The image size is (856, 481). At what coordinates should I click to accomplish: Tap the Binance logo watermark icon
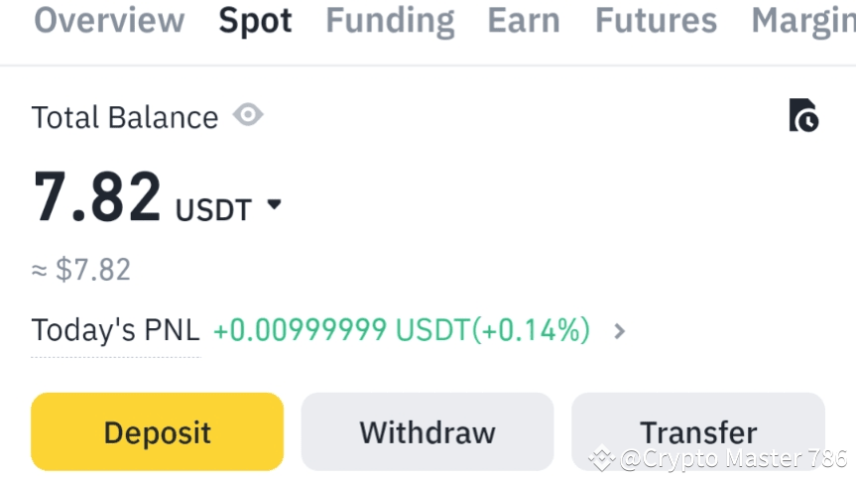pos(602,458)
